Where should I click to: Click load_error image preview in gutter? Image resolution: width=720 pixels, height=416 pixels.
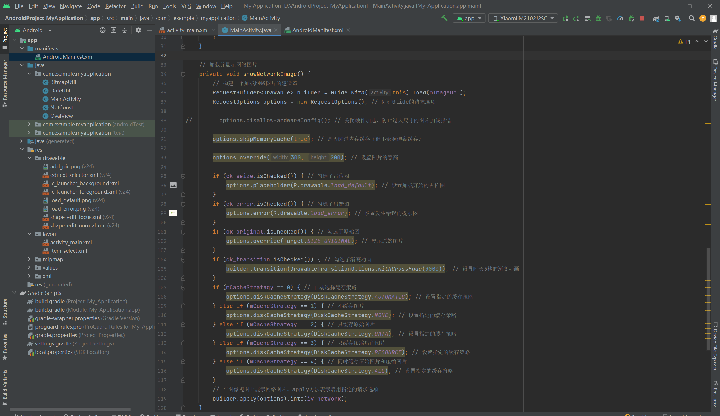(173, 213)
